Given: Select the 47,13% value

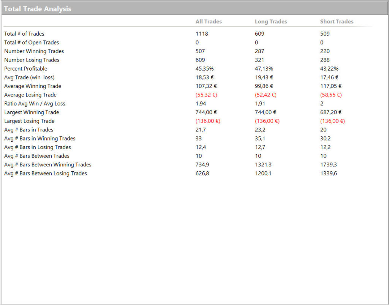Looking at the screenshot, I should point(264,69).
